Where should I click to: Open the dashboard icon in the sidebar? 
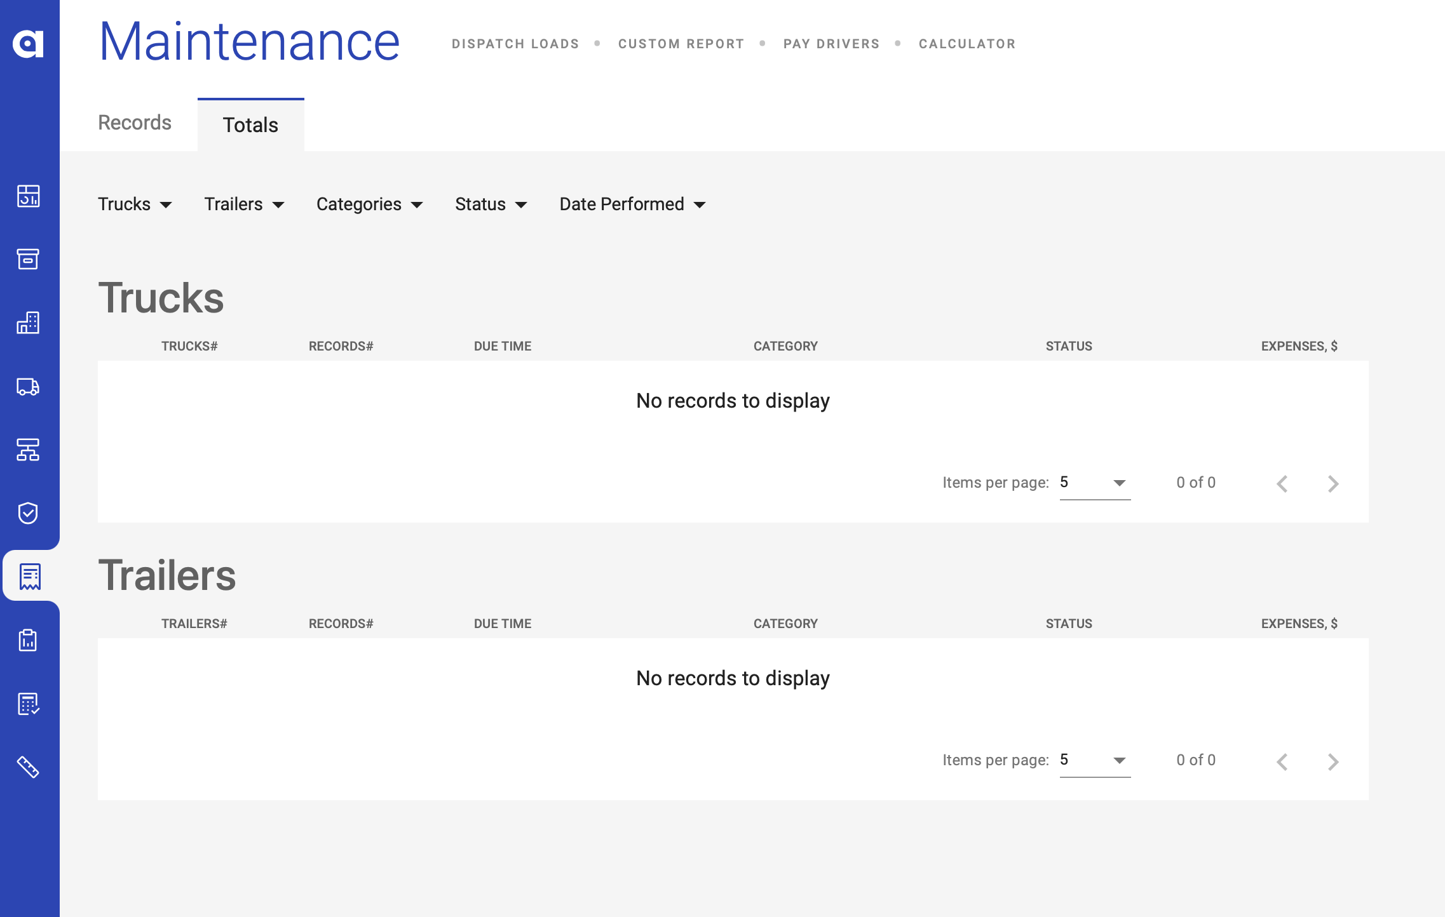tap(28, 196)
